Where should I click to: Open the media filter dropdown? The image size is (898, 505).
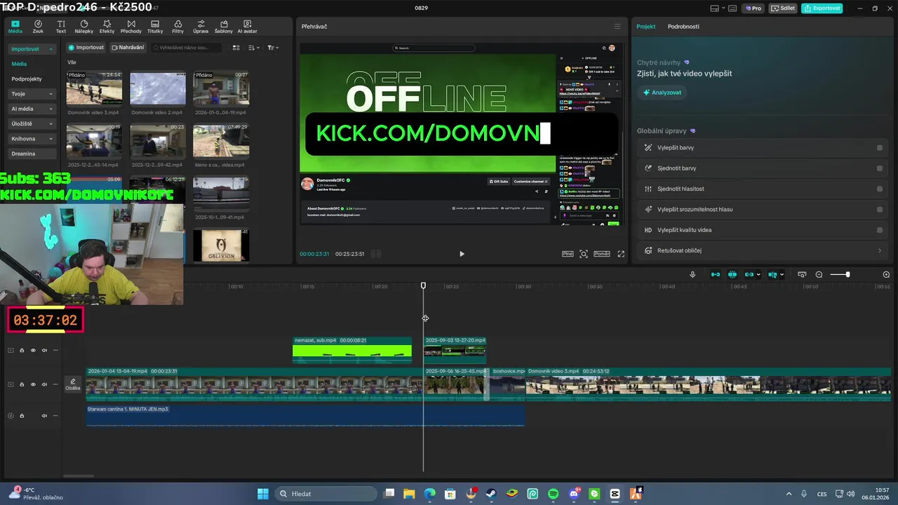pos(273,48)
